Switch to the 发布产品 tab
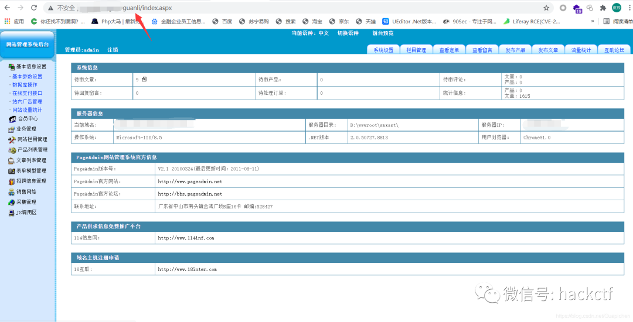633x322 pixels. pos(515,50)
